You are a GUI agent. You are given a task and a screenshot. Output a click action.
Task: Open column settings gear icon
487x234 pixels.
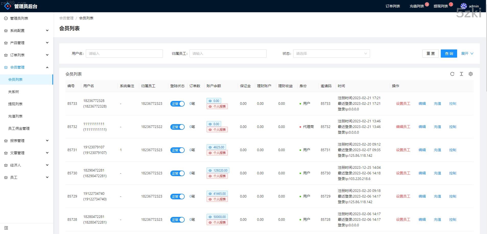click(x=470, y=74)
